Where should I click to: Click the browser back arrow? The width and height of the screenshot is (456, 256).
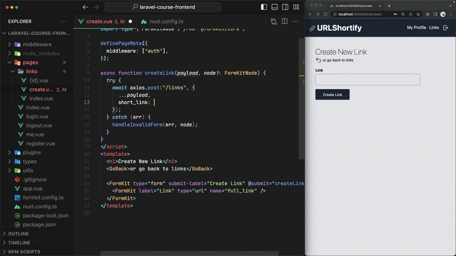click(x=310, y=14)
